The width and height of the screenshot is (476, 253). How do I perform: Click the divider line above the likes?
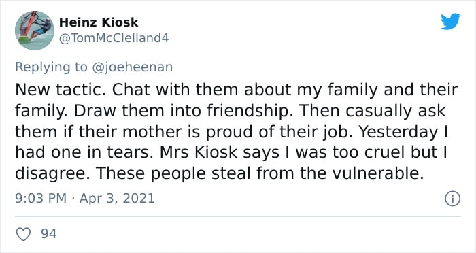(x=238, y=216)
